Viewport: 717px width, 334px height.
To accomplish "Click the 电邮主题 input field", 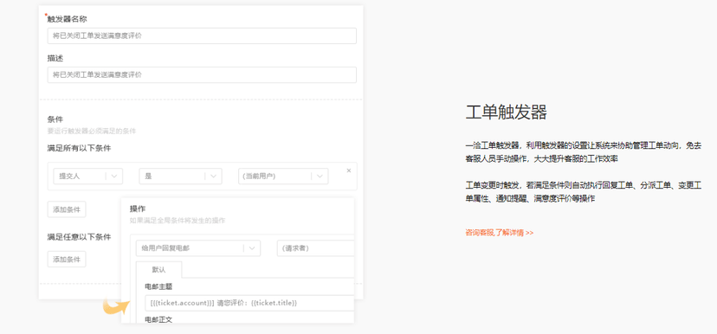I will point(249,303).
